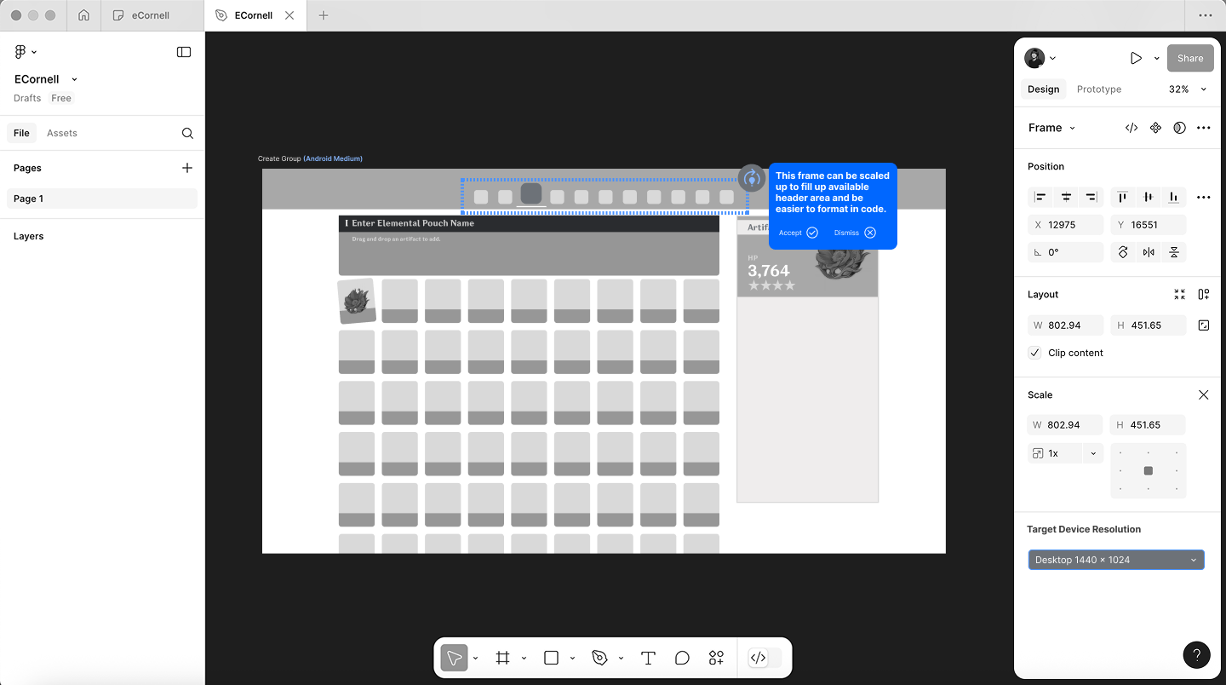Click the Y position field 16551

(x=1149, y=225)
